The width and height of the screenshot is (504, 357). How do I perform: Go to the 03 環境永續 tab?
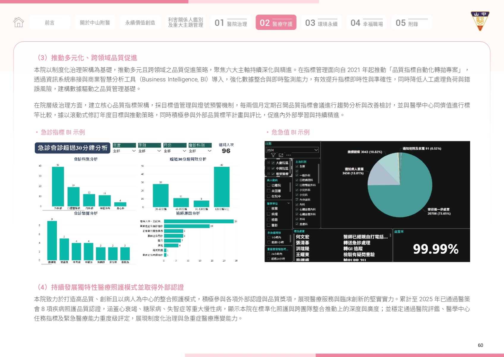(321, 23)
